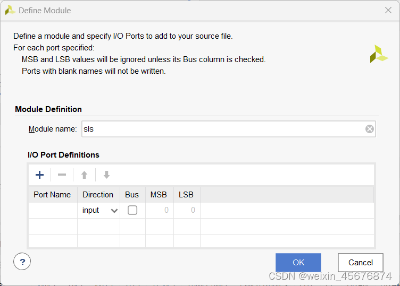Viewport: 400px width, 286px height.
Task: Click the LSB column header
Action: point(187,195)
